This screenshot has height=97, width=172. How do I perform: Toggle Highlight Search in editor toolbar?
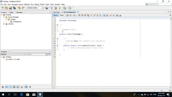tap(88, 15)
